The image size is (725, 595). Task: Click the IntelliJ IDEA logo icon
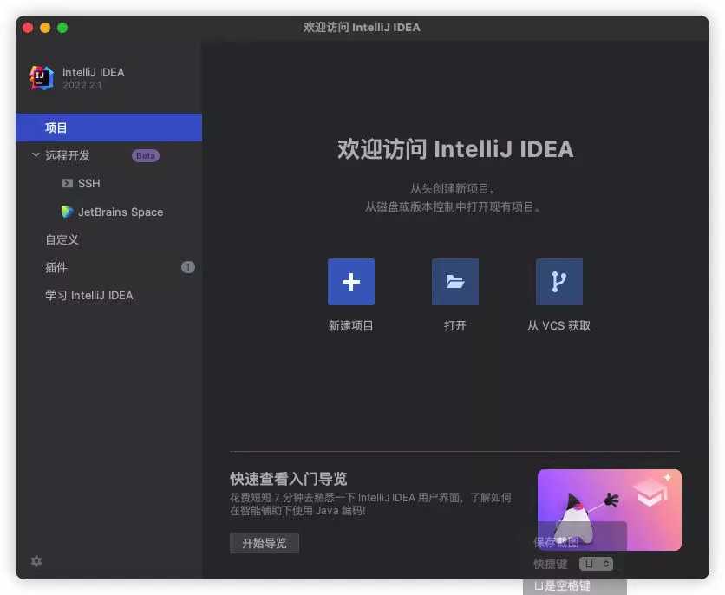(42, 77)
